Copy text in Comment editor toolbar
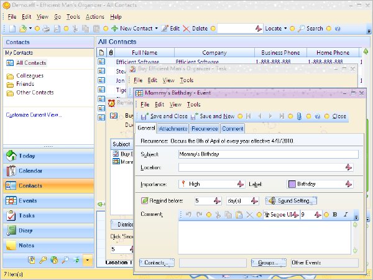The image size is (373, 280). (228, 215)
